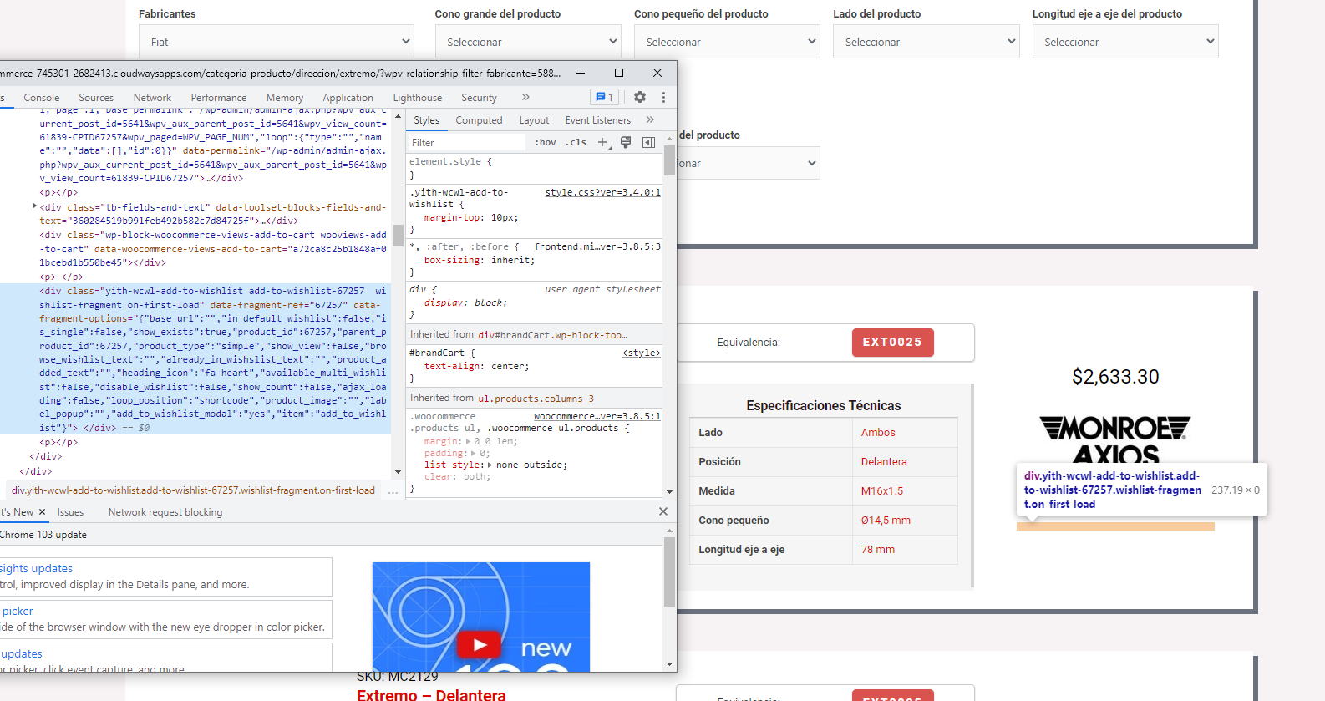Open Lado del producto dropdown
This screenshot has height=701, width=1325.
[926, 42]
